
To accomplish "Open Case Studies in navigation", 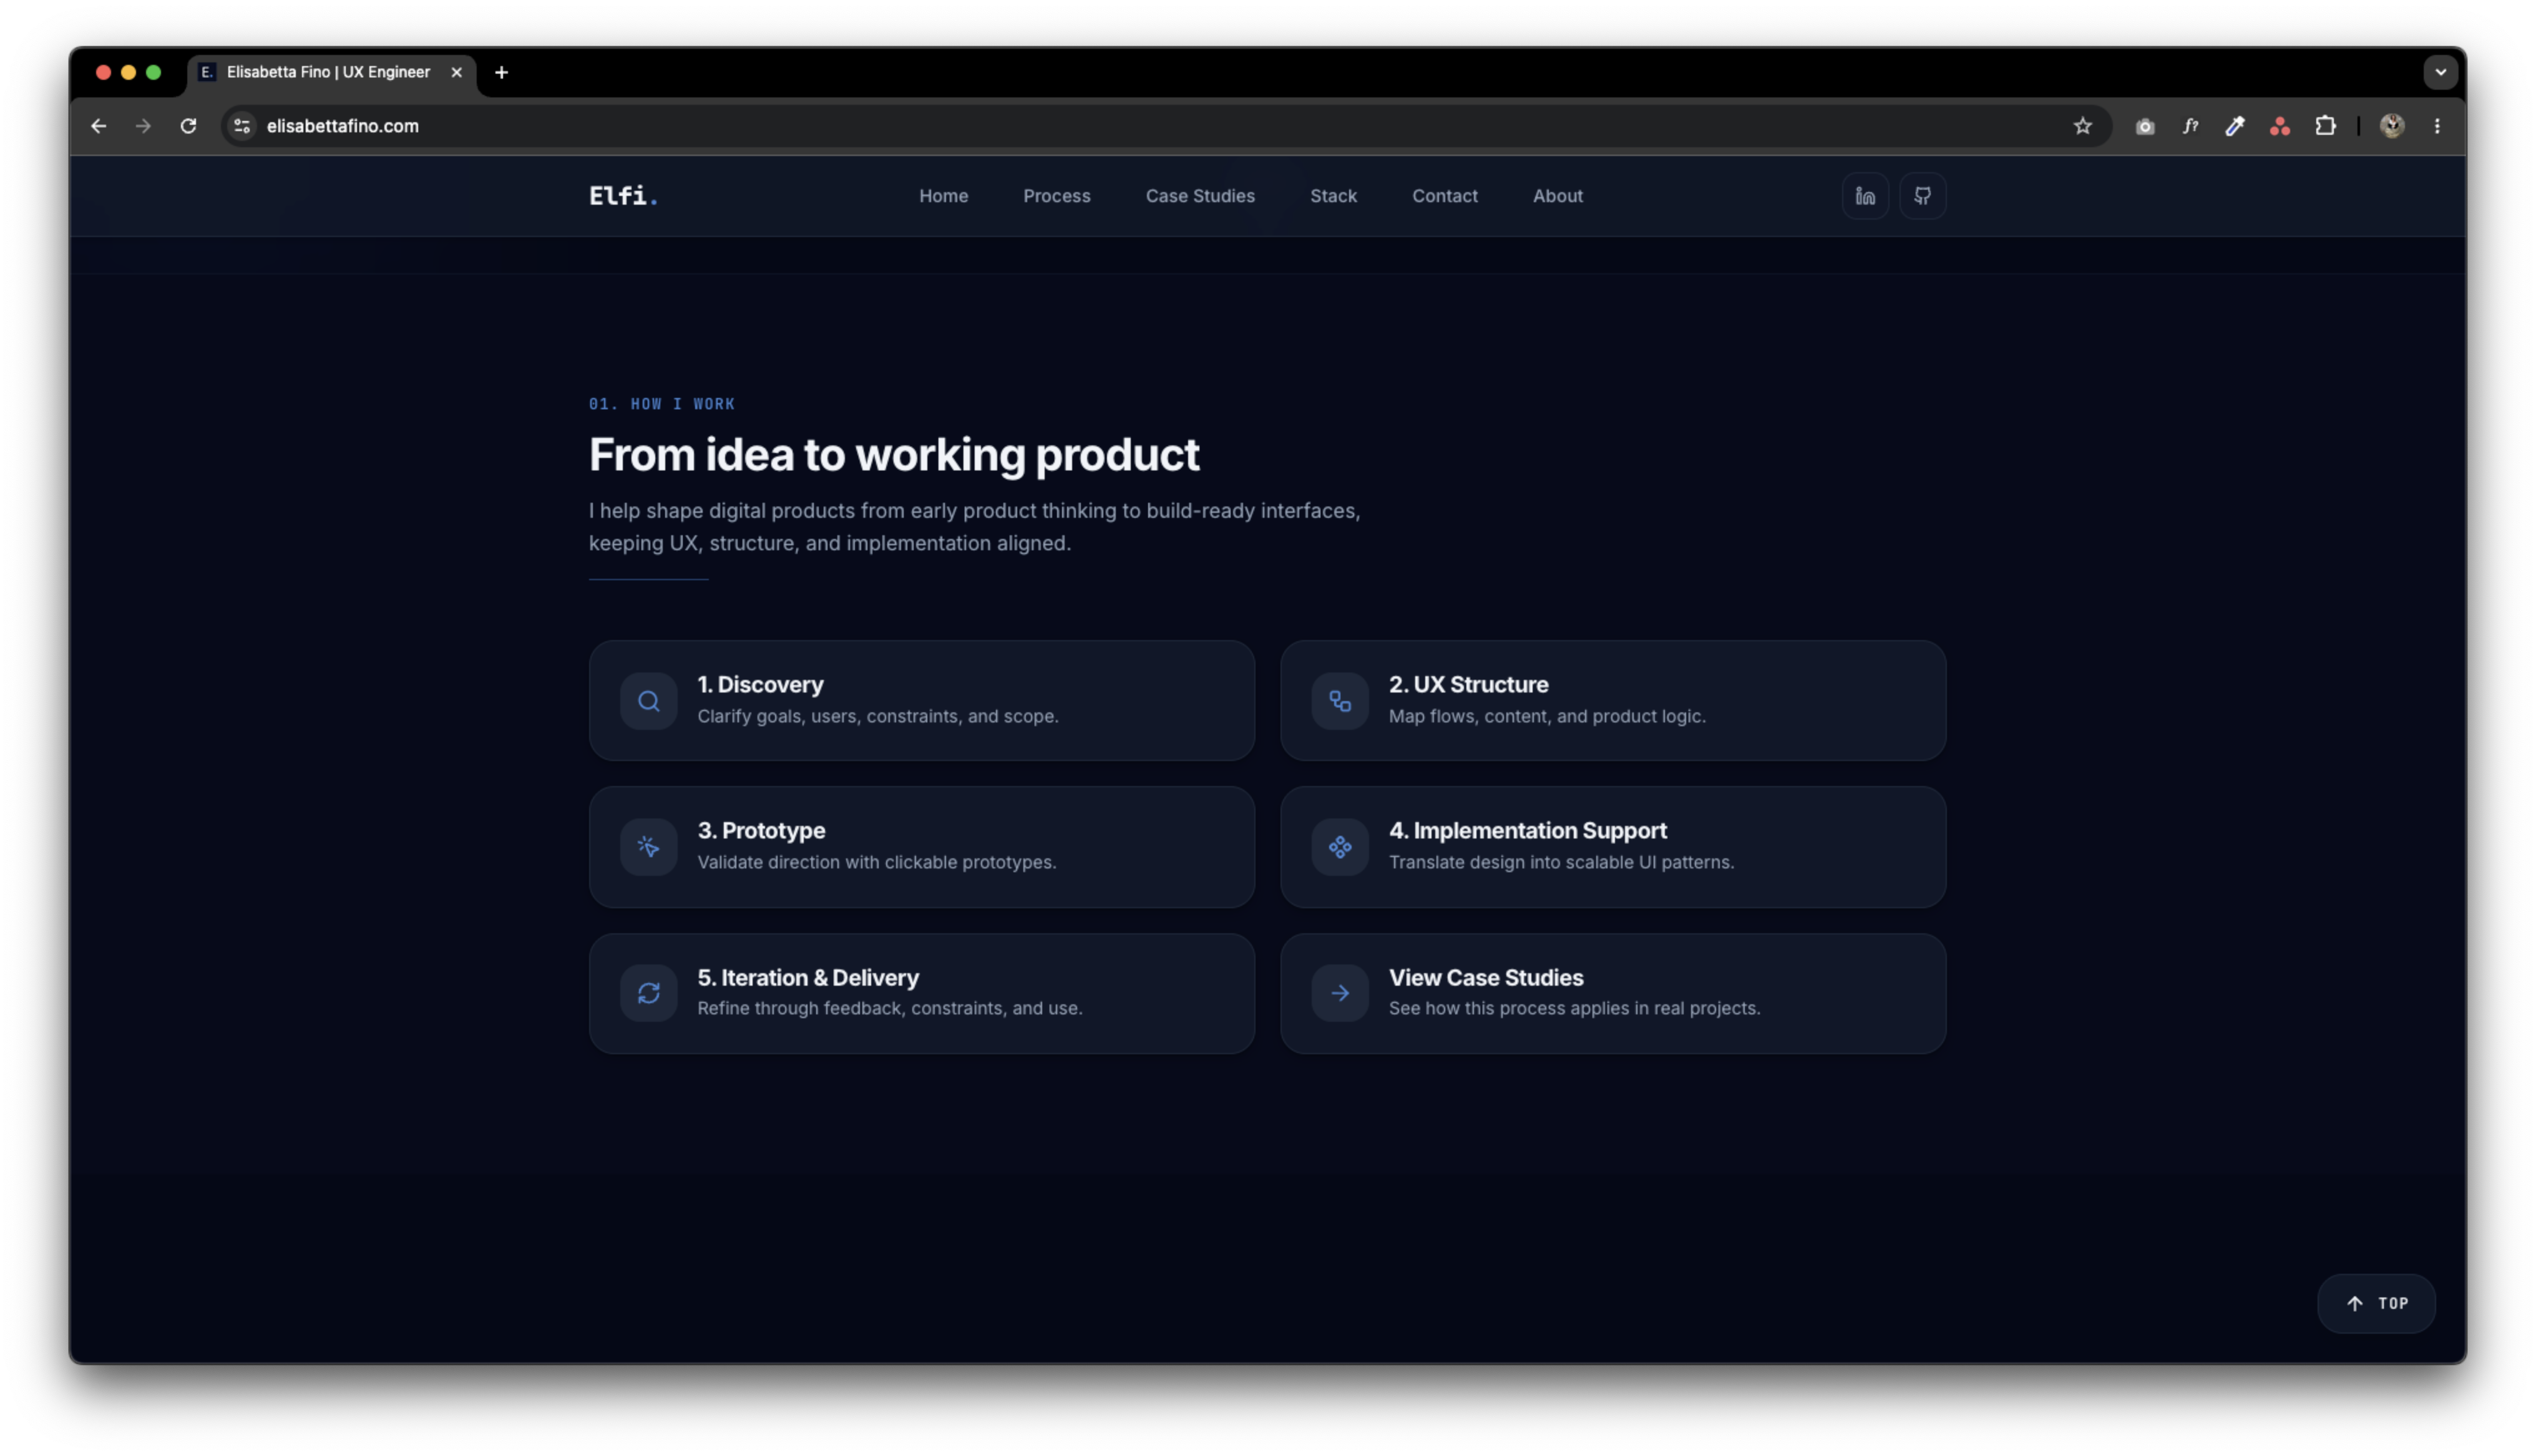I will pos(1200,196).
